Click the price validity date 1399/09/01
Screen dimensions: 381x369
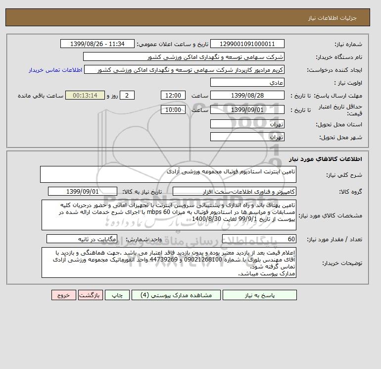[247, 109]
